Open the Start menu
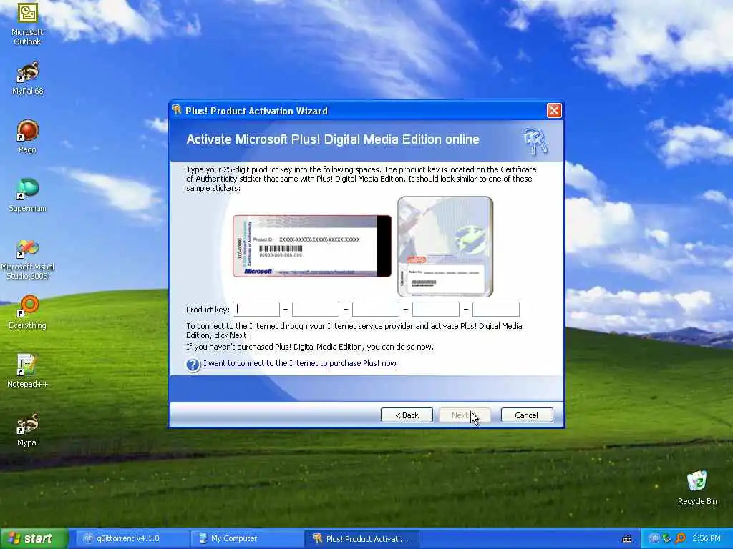 34,539
